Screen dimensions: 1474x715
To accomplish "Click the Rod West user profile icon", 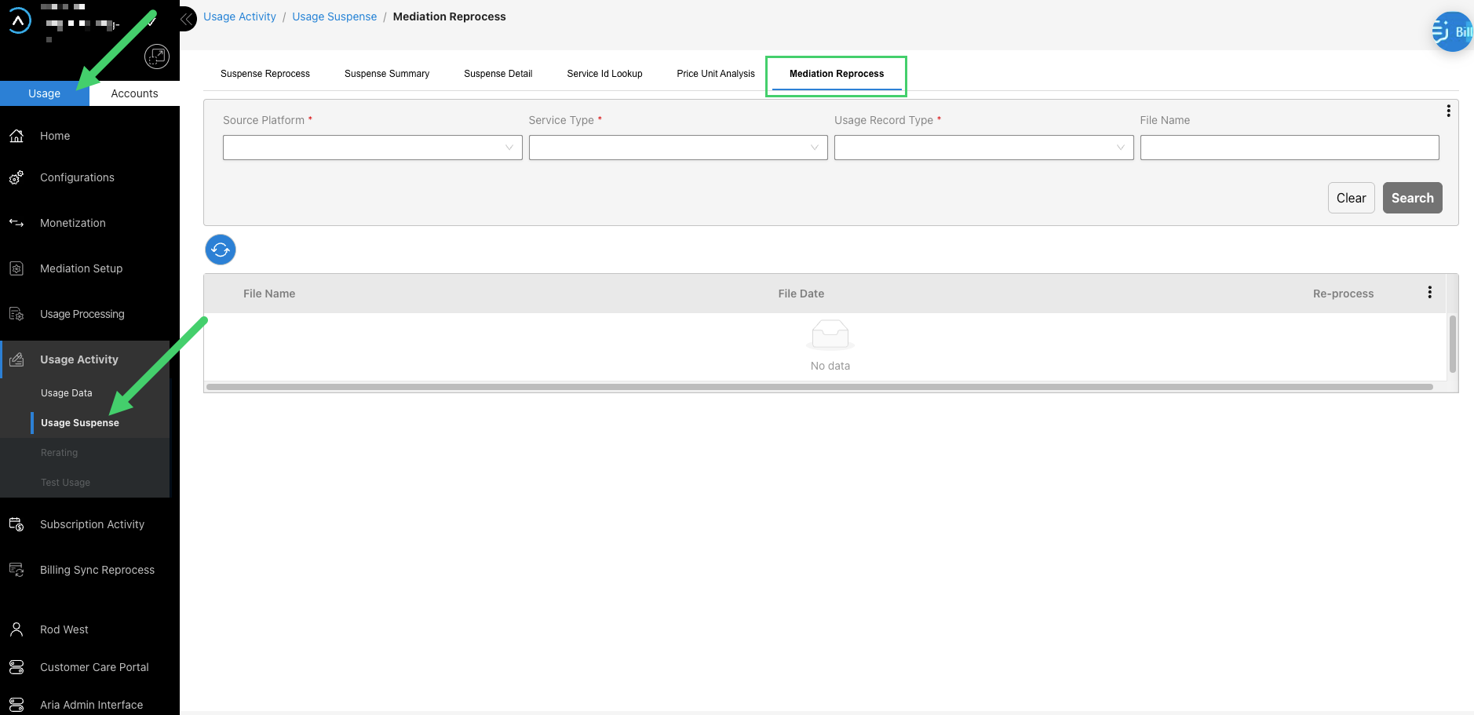I will point(16,629).
